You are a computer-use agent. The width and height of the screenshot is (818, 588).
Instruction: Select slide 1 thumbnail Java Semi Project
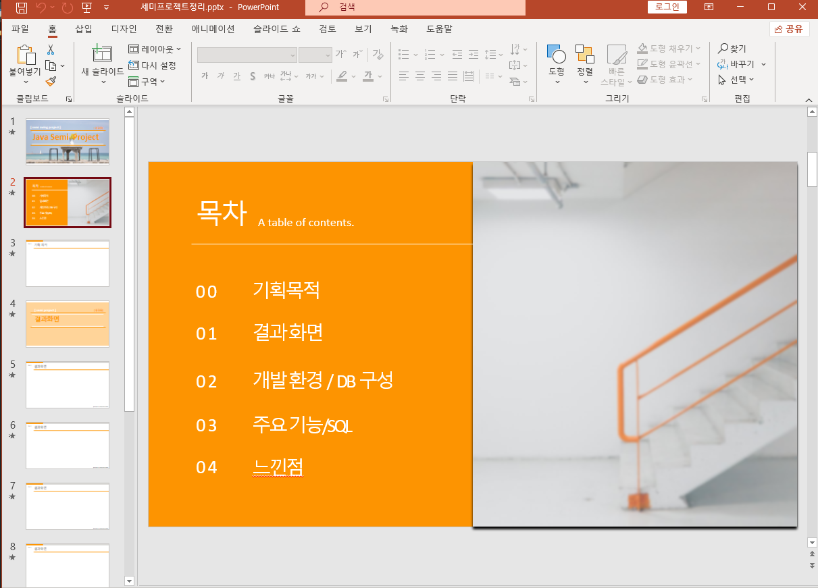coord(68,142)
